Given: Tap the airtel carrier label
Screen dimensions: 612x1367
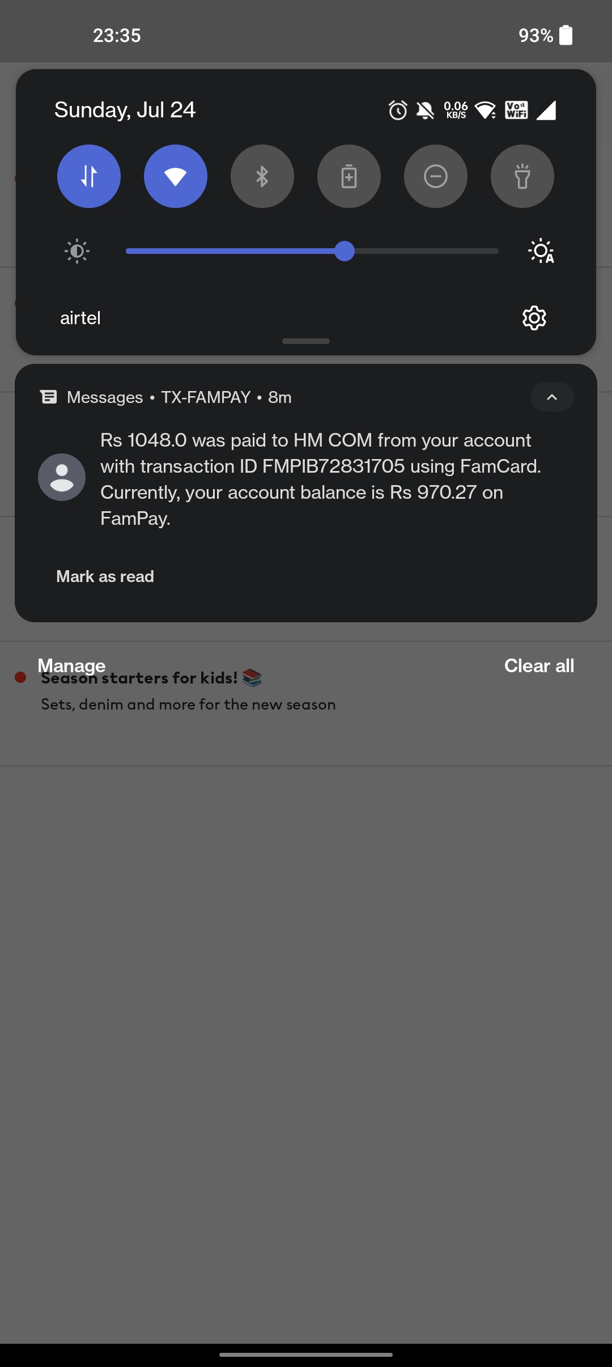Looking at the screenshot, I should [x=80, y=317].
